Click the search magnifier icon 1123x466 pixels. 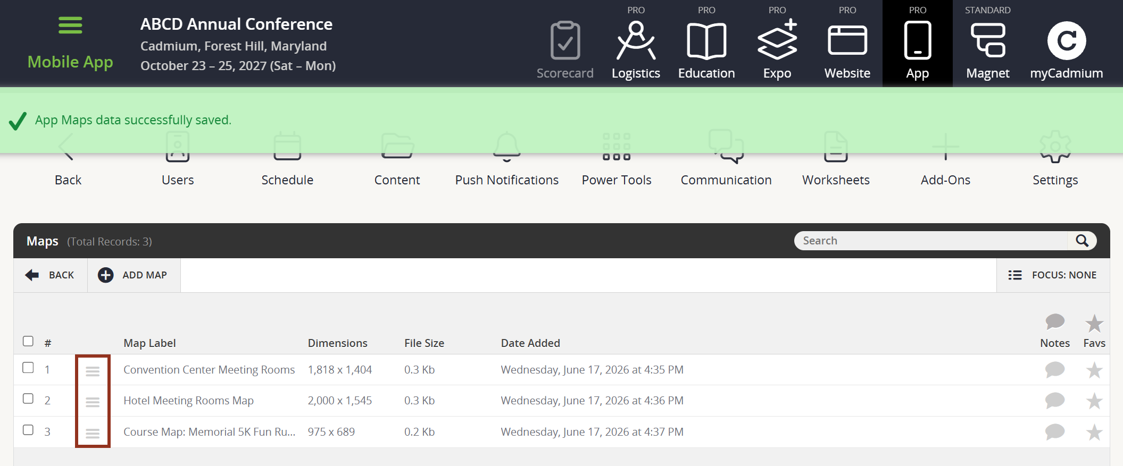coord(1082,241)
